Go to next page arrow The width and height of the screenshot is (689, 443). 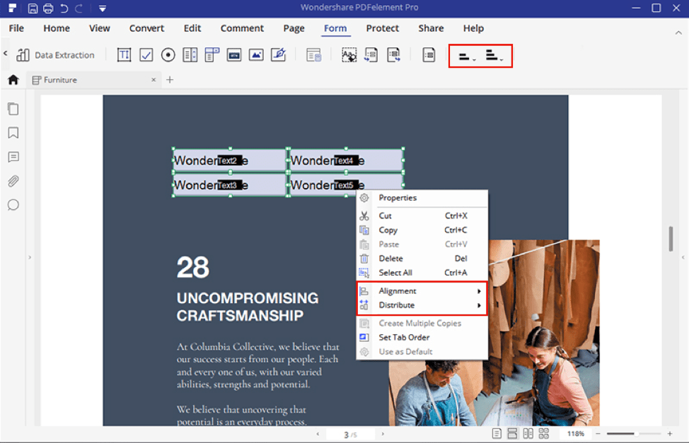pyautogui.click(x=383, y=435)
